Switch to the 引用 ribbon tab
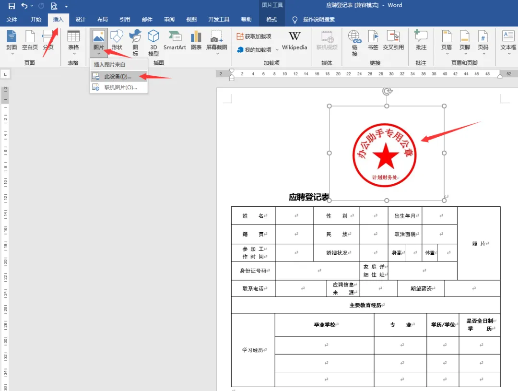The image size is (518, 391). pyautogui.click(x=125, y=20)
